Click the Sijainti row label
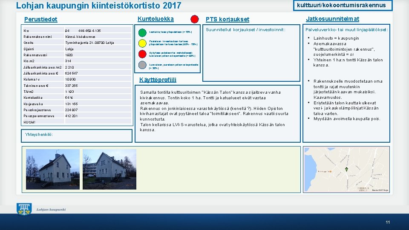The image size is (409, 230). [29, 49]
